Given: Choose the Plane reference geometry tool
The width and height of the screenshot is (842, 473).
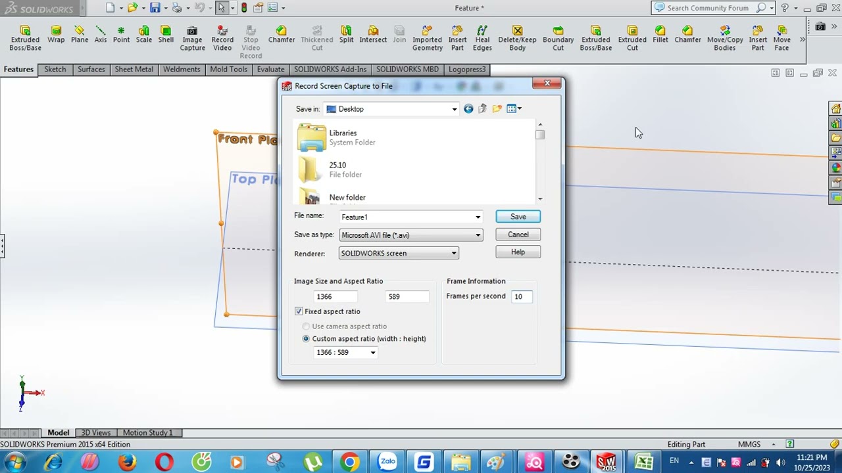Looking at the screenshot, I should [x=80, y=35].
